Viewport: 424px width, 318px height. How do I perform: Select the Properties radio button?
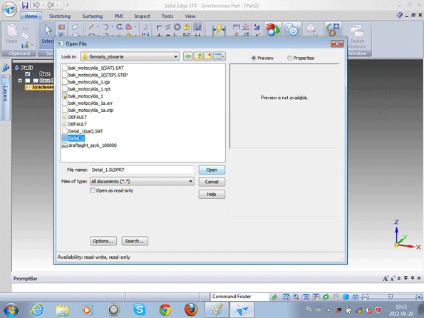click(x=289, y=58)
